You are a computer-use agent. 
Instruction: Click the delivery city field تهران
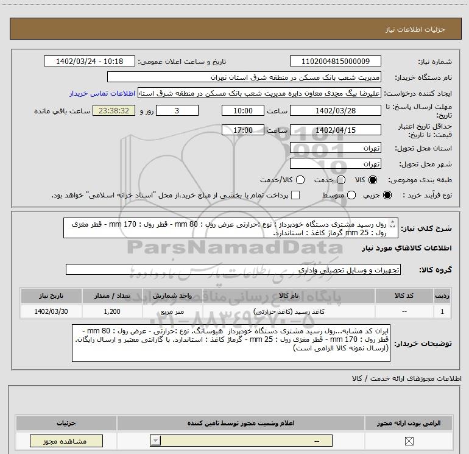coord(335,164)
